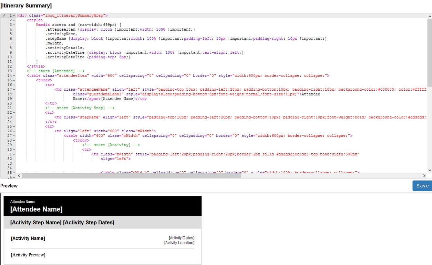Click the [Activity Preview] placeholder in the preview
Image resolution: width=432 pixels, height=265 pixels.
[x=28, y=255]
